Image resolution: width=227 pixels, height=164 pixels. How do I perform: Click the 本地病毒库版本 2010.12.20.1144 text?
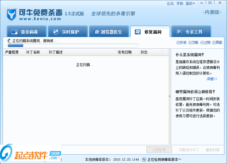click(112, 159)
